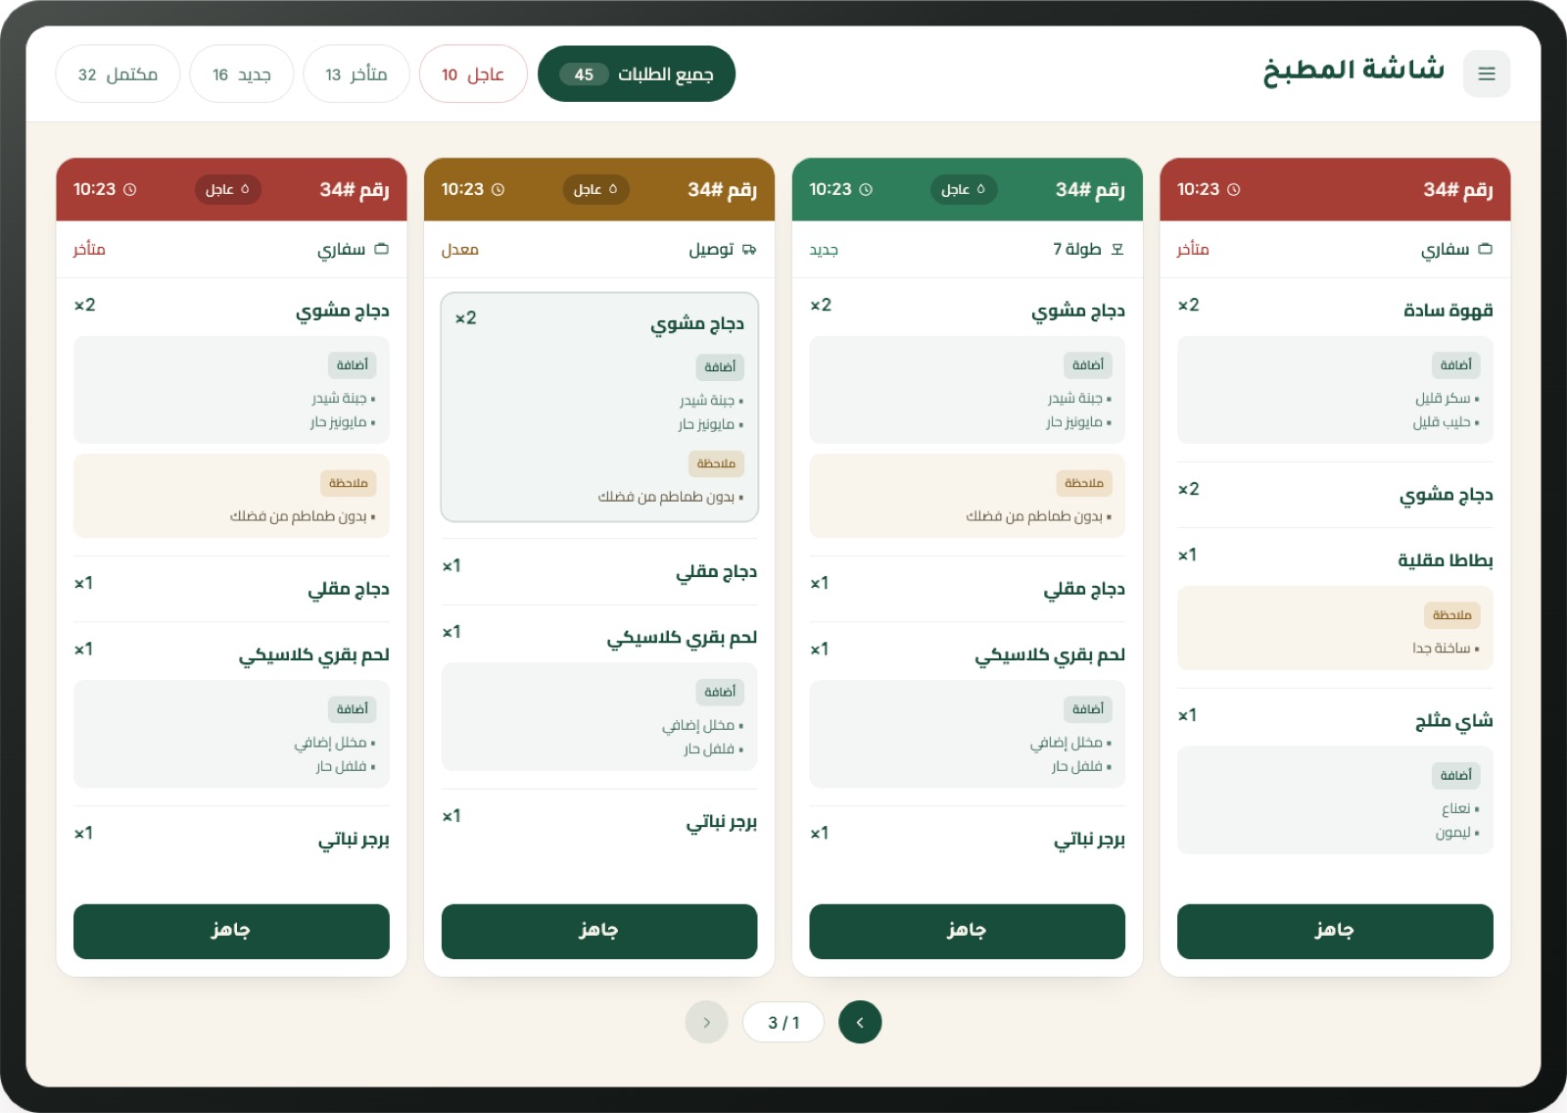Click متأخر status on the قهوة سادة card
This screenshot has width=1567, height=1113.
[1193, 250]
